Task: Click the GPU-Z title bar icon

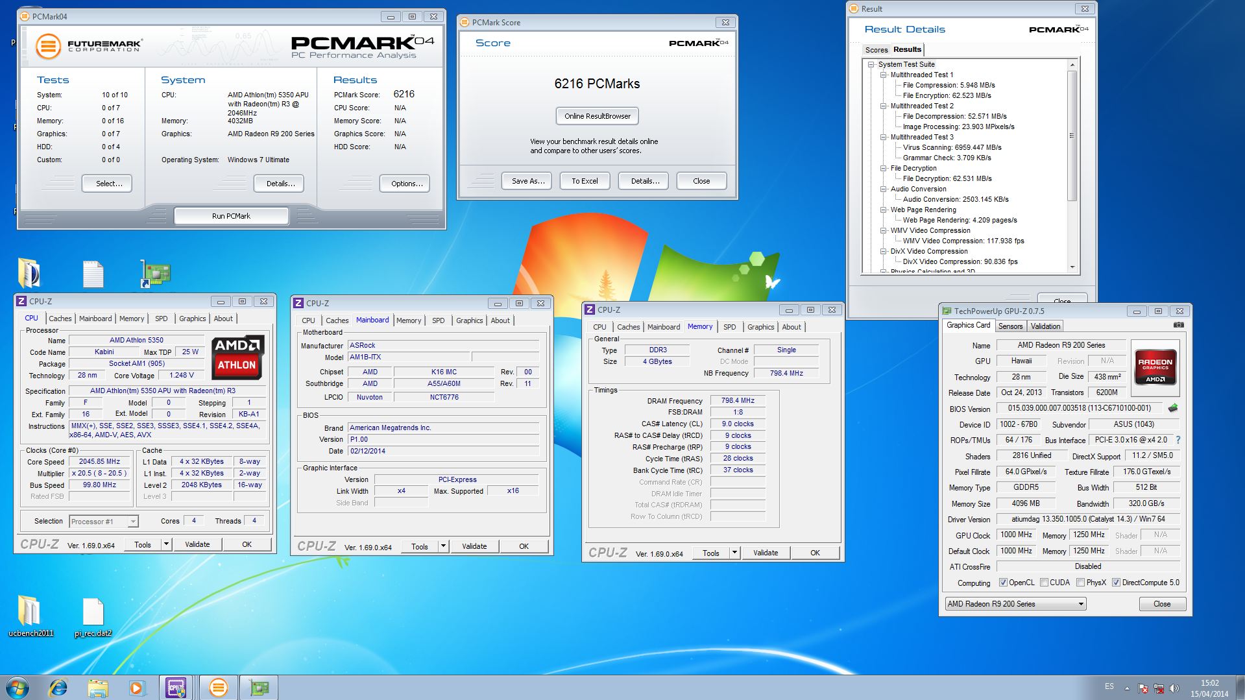Action: pyautogui.click(x=947, y=311)
